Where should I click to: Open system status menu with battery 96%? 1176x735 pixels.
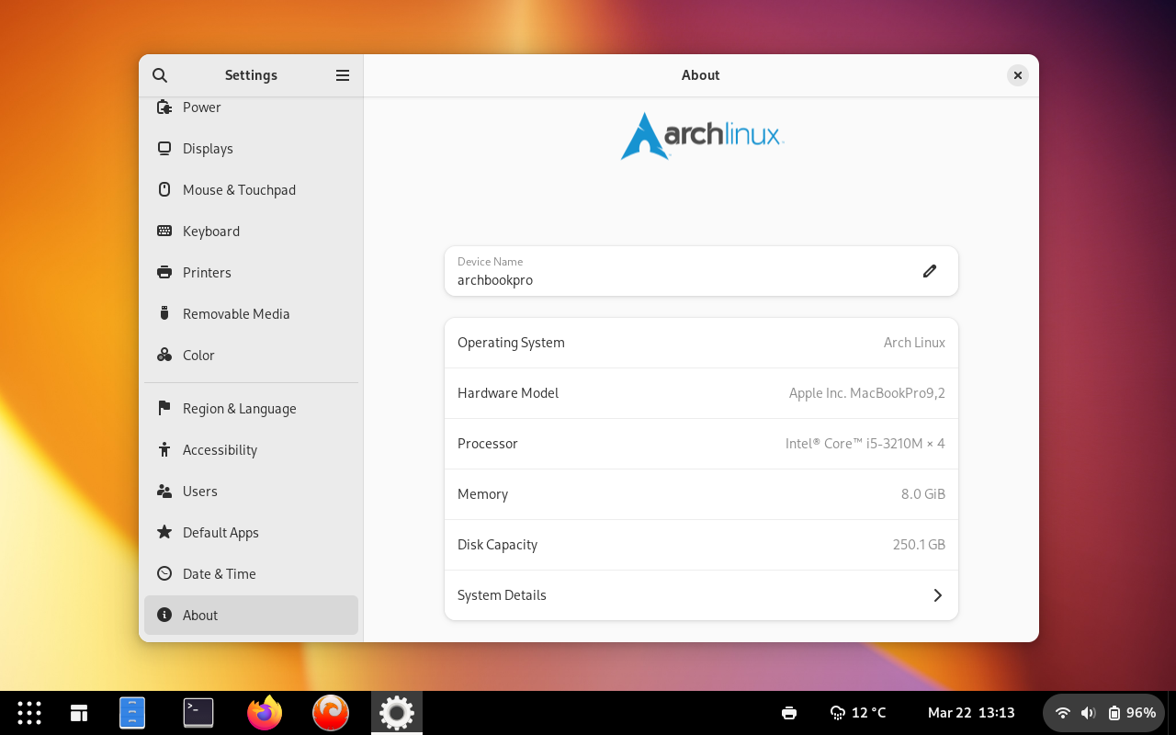pyautogui.click(x=1103, y=713)
